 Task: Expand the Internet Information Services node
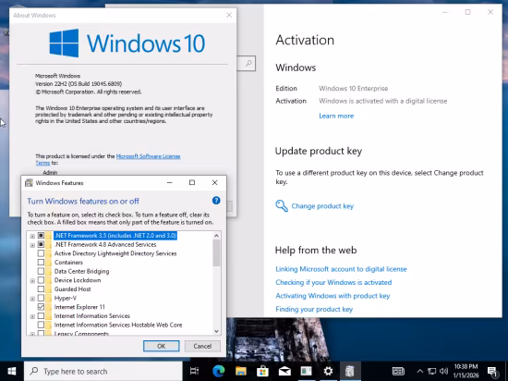32,316
